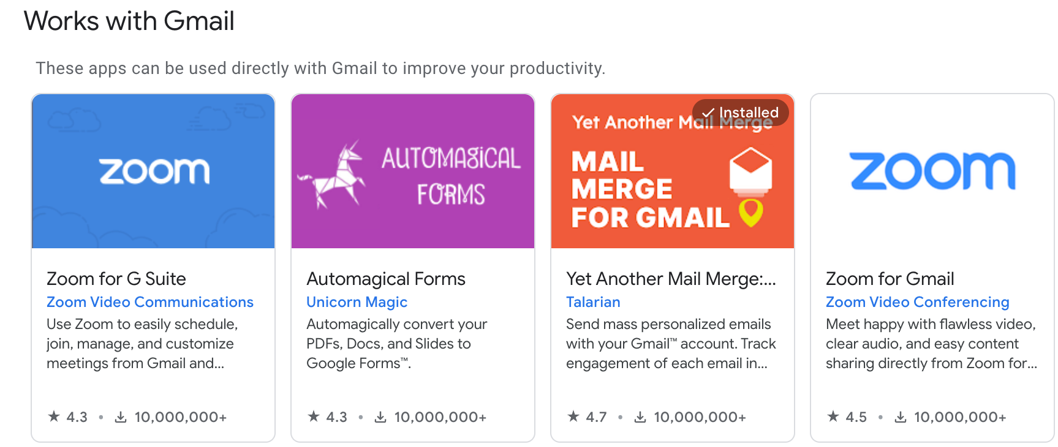Select the Zoom for Gmail app title
1058x447 pixels.
coord(890,279)
